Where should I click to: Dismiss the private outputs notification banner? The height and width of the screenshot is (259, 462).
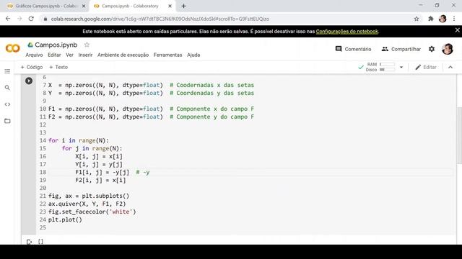click(457, 30)
